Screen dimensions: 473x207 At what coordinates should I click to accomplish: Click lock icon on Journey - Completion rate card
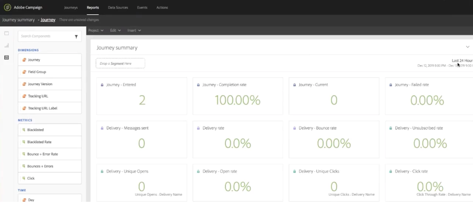pyautogui.click(x=198, y=85)
